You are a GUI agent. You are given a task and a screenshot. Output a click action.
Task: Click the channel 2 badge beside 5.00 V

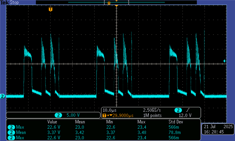58,115
